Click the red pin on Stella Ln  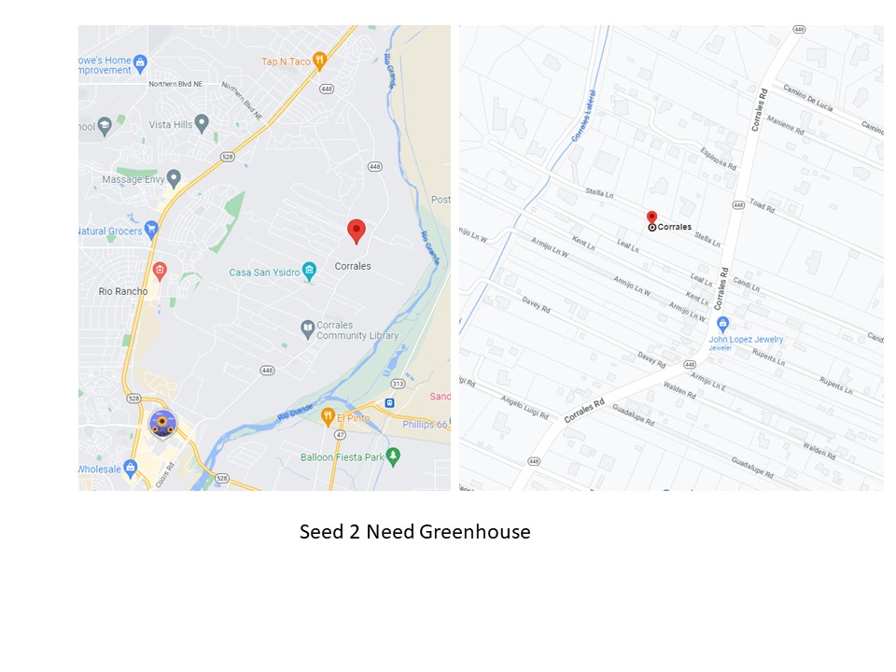[651, 217]
